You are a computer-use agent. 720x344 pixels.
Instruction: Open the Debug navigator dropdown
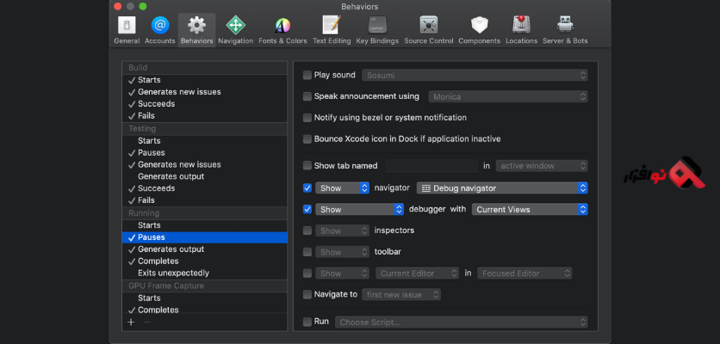tap(502, 188)
